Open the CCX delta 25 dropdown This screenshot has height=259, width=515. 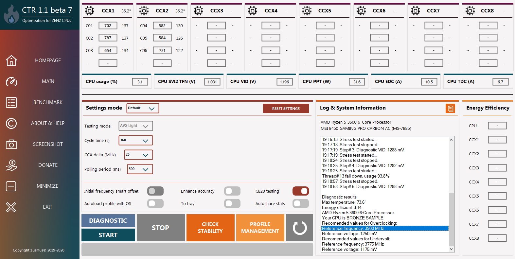pyautogui.click(x=138, y=155)
